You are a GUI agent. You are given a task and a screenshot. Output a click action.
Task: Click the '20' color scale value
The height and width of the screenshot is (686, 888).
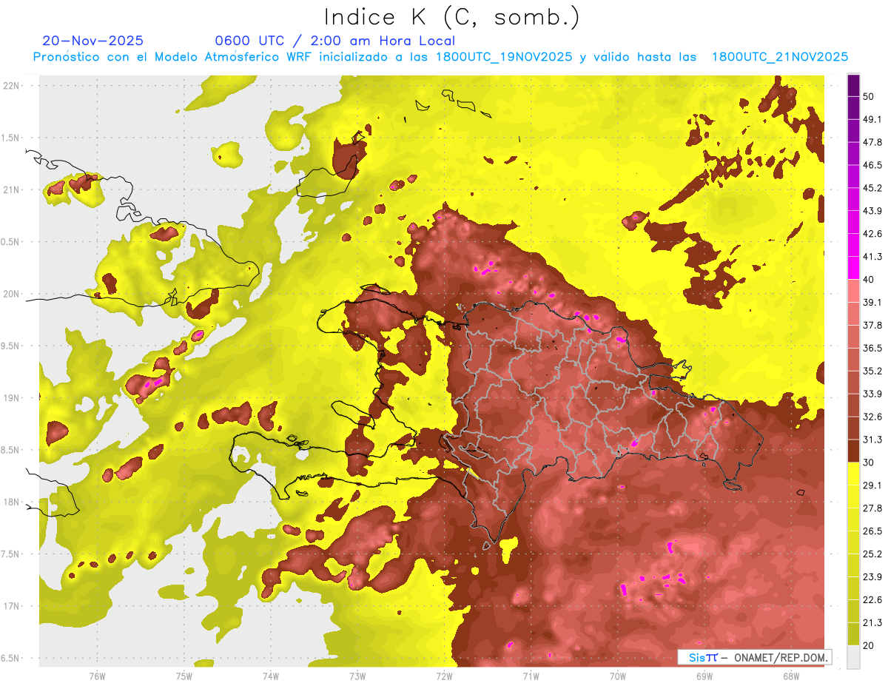coord(869,645)
